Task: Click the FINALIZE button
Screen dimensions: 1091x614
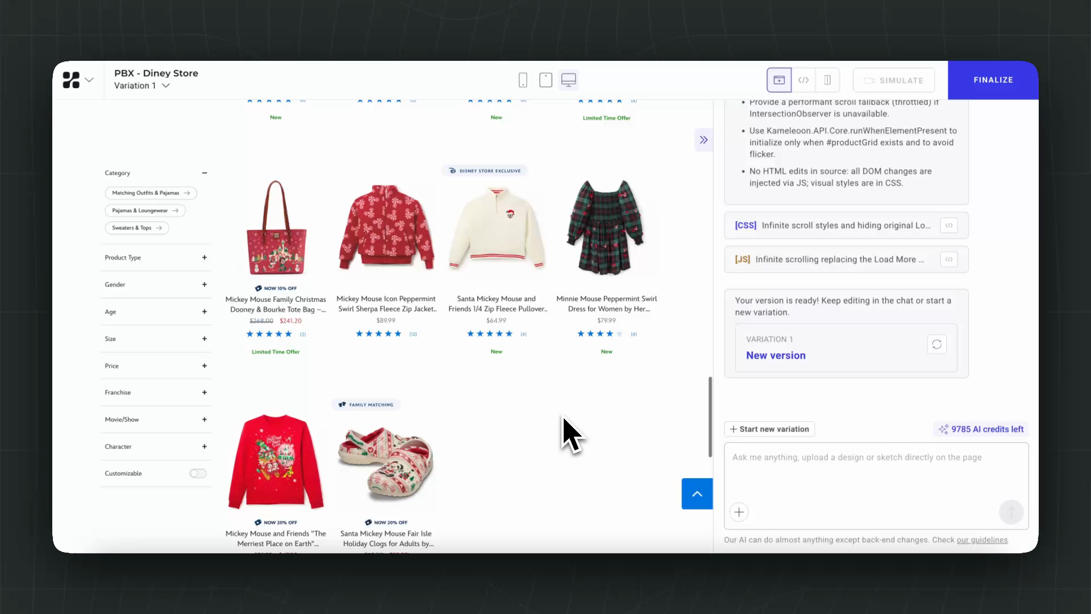Action: tap(993, 80)
